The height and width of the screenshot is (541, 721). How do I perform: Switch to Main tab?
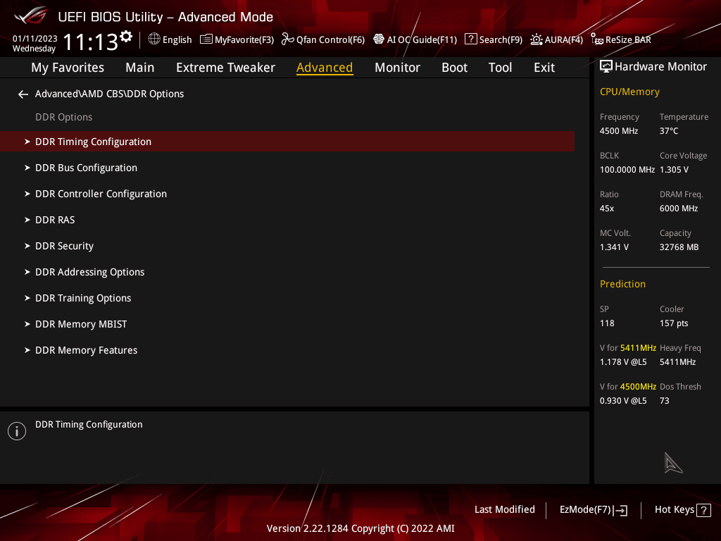140,68
